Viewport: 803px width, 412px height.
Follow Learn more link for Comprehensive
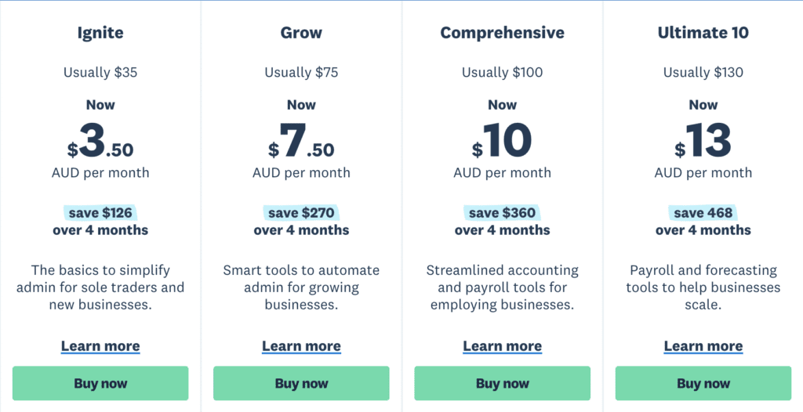(503, 346)
